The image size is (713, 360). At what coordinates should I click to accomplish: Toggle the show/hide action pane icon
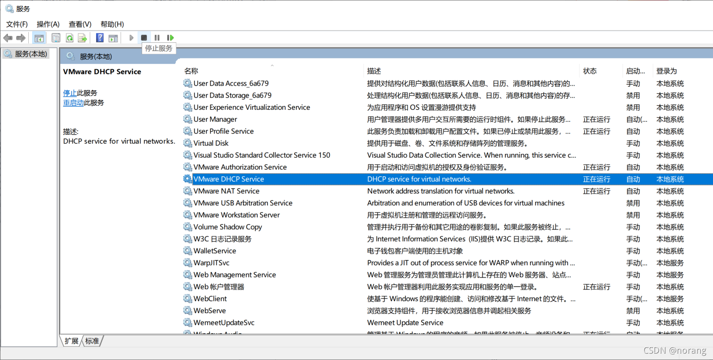(x=113, y=38)
